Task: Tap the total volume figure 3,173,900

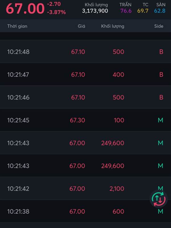Action: click(95, 11)
